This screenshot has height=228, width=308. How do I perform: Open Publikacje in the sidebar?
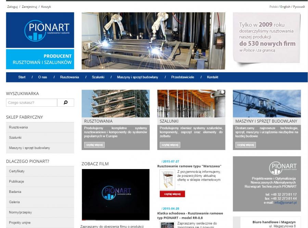point(40,181)
